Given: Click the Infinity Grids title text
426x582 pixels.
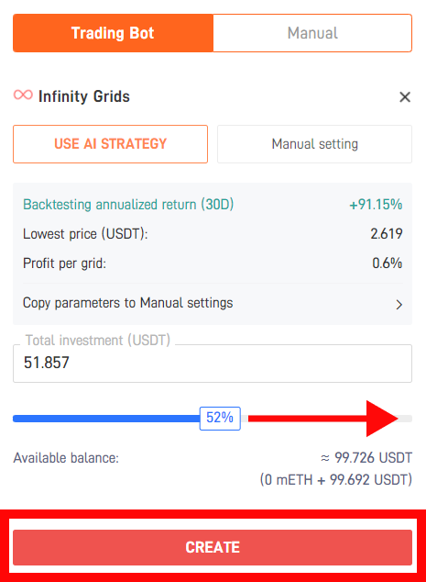Looking at the screenshot, I should (x=84, y=96).
